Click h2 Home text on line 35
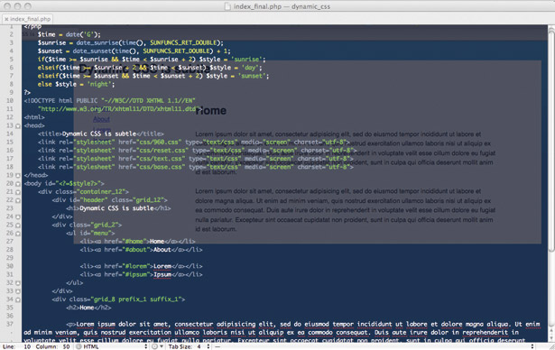 point(87,308)
